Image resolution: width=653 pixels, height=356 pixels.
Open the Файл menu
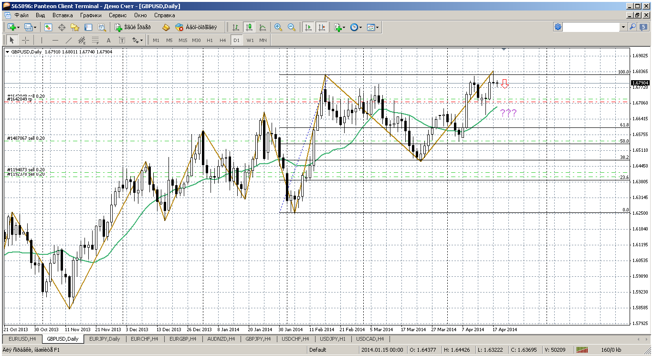tap(21, 15)
